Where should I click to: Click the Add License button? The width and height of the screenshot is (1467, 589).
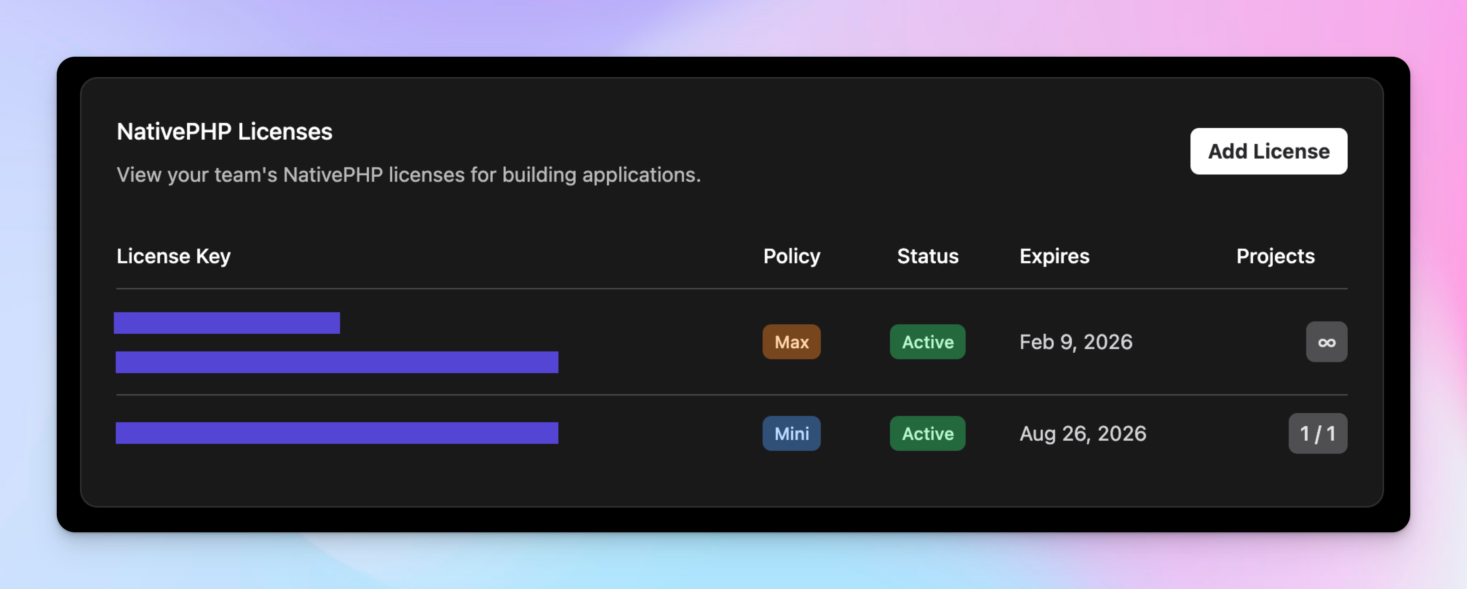point(1268,151)
